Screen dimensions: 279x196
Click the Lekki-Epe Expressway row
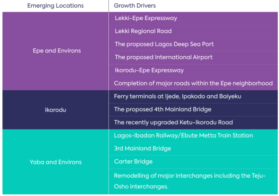click(x=146, y=18)
